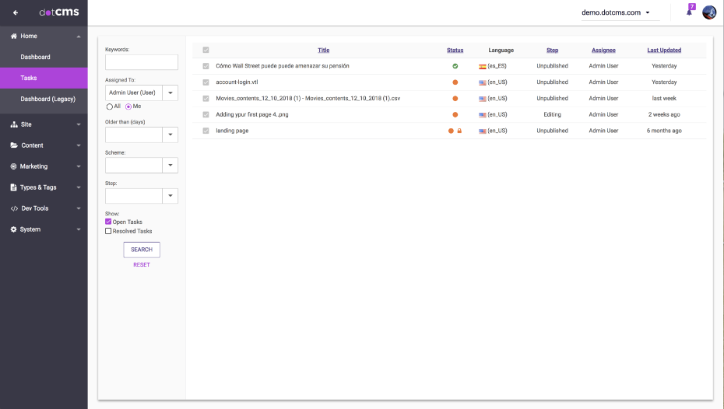Click orange status dot for Adding ypur first page
This screenshot has width=724, height=409.
click(x=455, y=114)
